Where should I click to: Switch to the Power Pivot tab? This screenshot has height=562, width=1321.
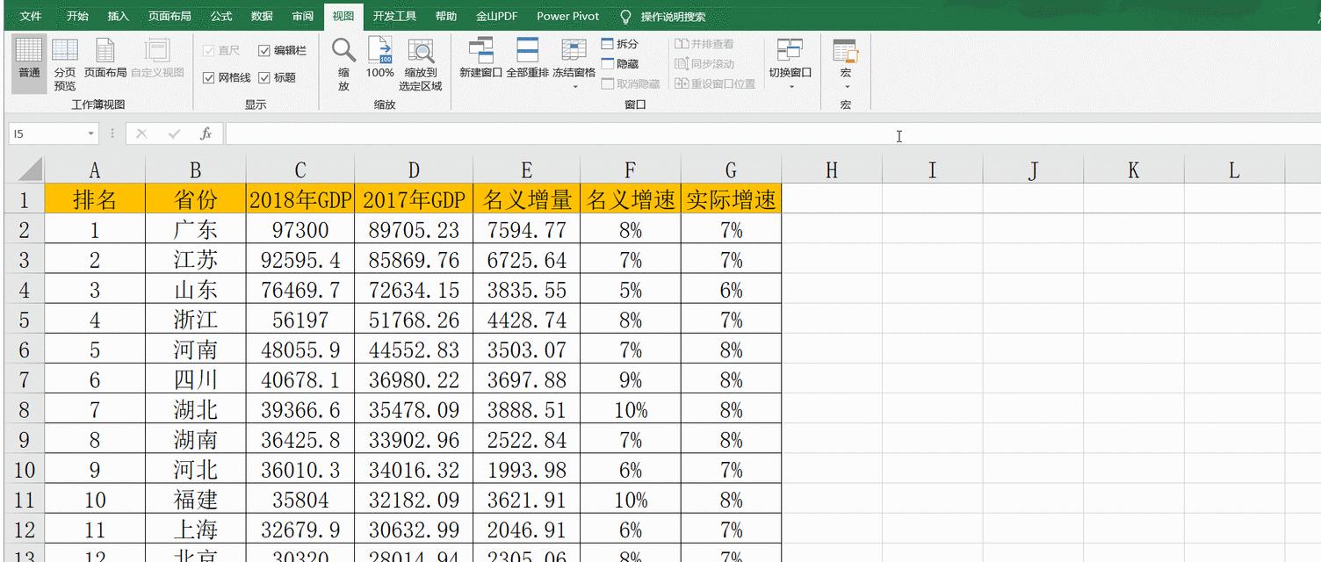[567, 17]
